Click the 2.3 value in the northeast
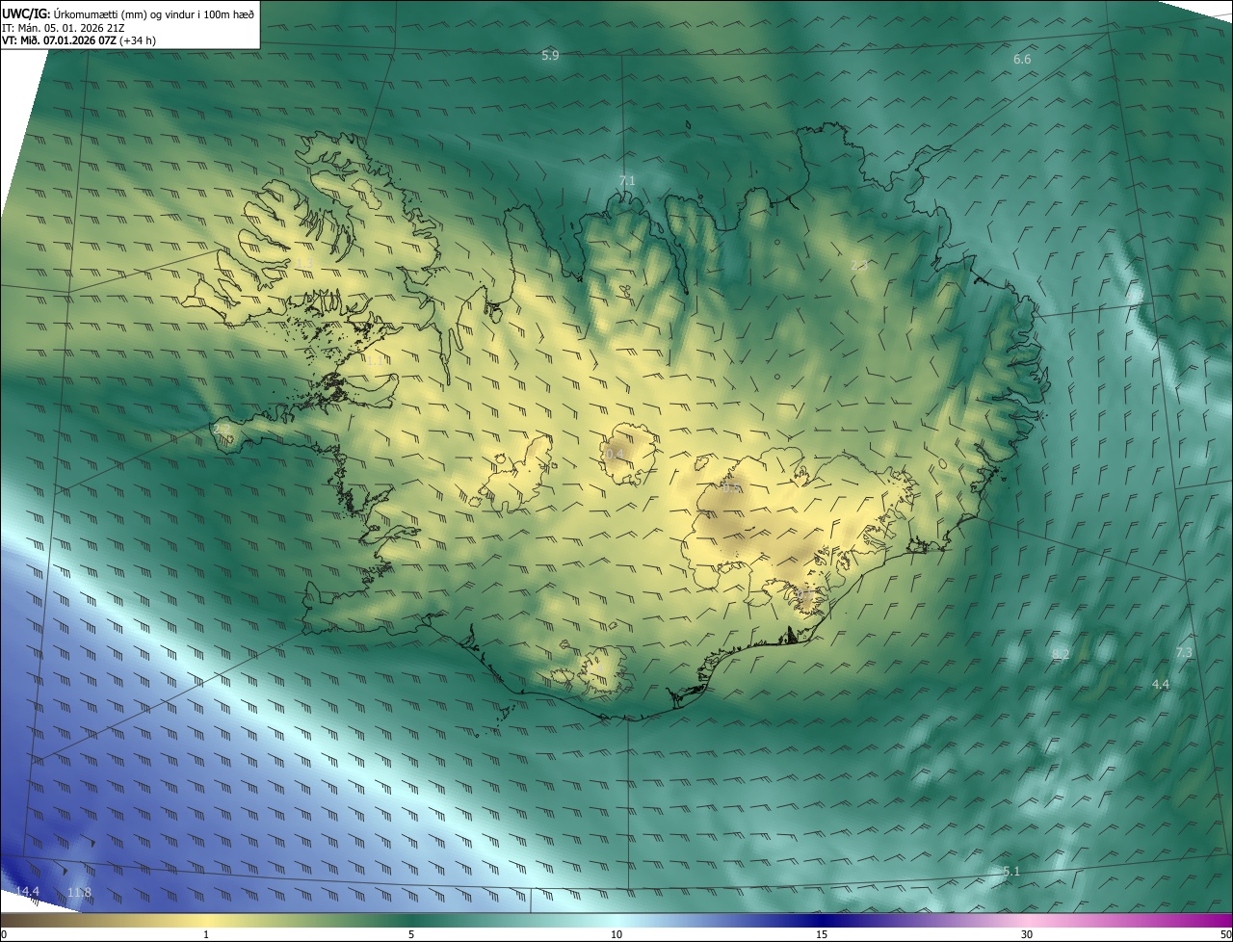Screen dimensions: 1233x942 (x=859, y=265)
